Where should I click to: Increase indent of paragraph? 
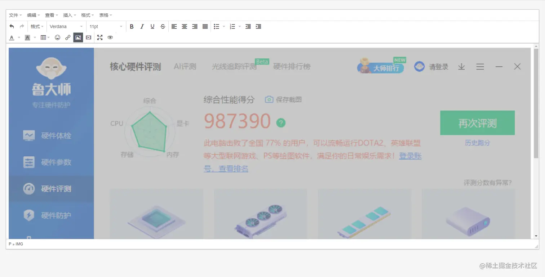[x=258, y=26]
